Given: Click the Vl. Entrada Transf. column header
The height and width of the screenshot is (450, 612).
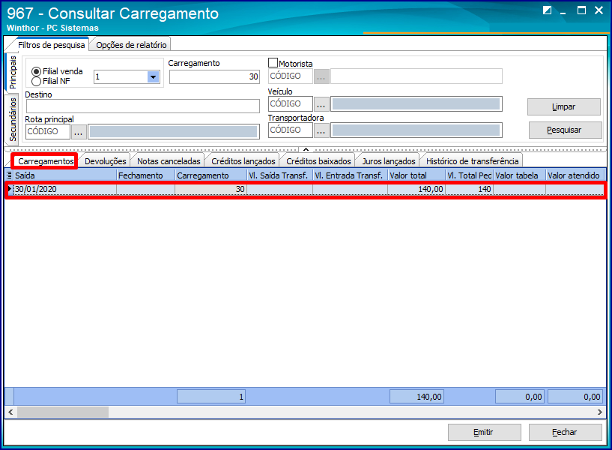Looking at the screenshot, I should tap(350, 175).
